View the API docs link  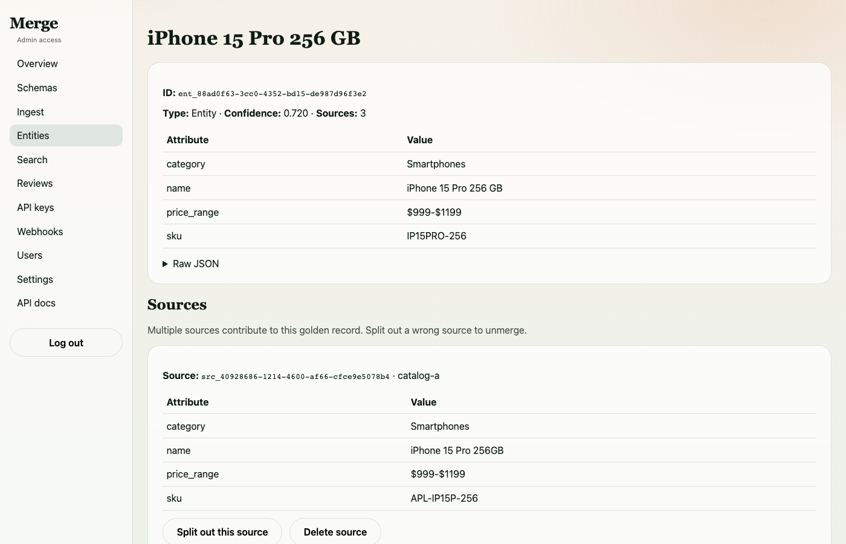pyautogui.click(x=66, y=303)
